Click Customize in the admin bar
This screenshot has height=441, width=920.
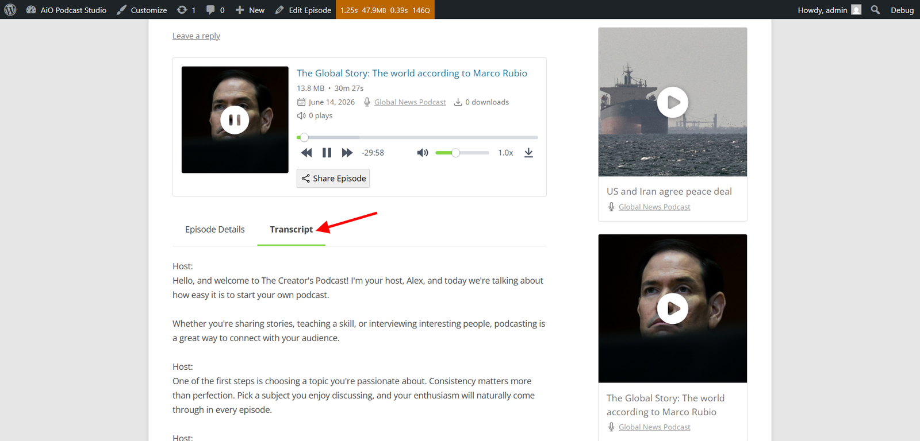pos(142,10)
